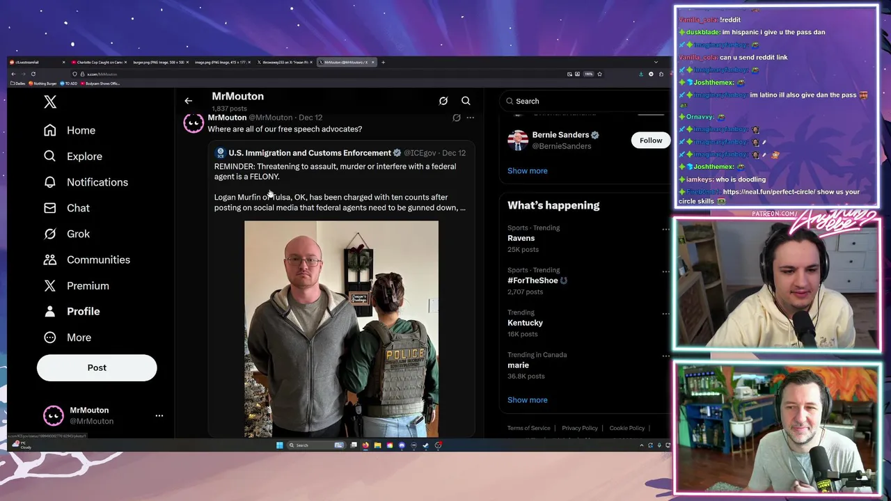
Task: Click Show more under who to follow
Action: [527, 170]
